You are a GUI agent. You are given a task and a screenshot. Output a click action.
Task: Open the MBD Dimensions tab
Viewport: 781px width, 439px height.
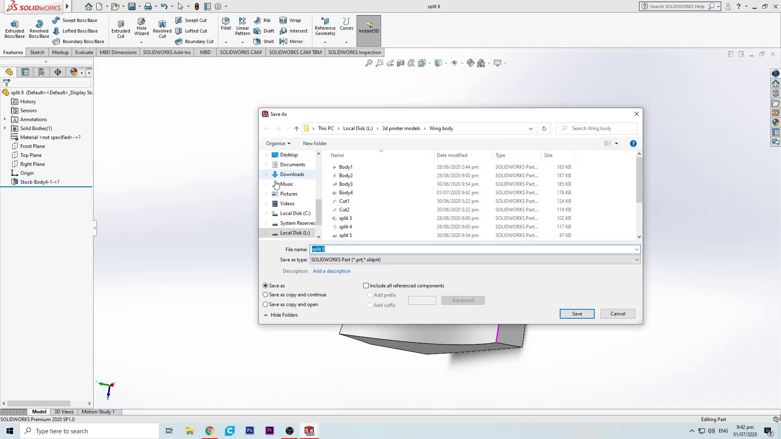118,52
